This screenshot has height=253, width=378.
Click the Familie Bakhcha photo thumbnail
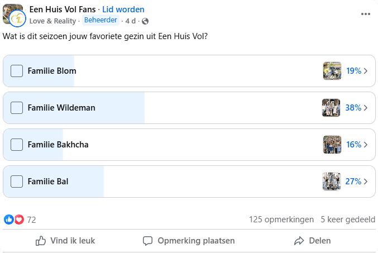[332, 145]
